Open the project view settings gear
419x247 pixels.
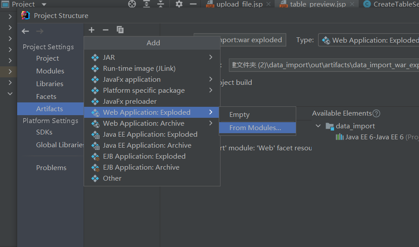(x=179, y=4)
